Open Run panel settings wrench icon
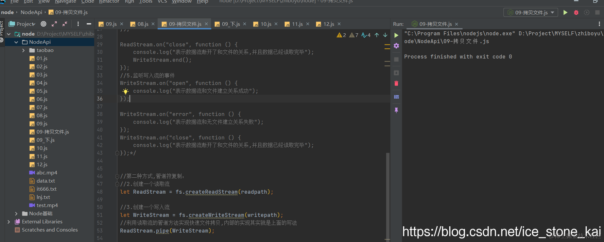Screen dimensions: 604x242 pos(396,46)
